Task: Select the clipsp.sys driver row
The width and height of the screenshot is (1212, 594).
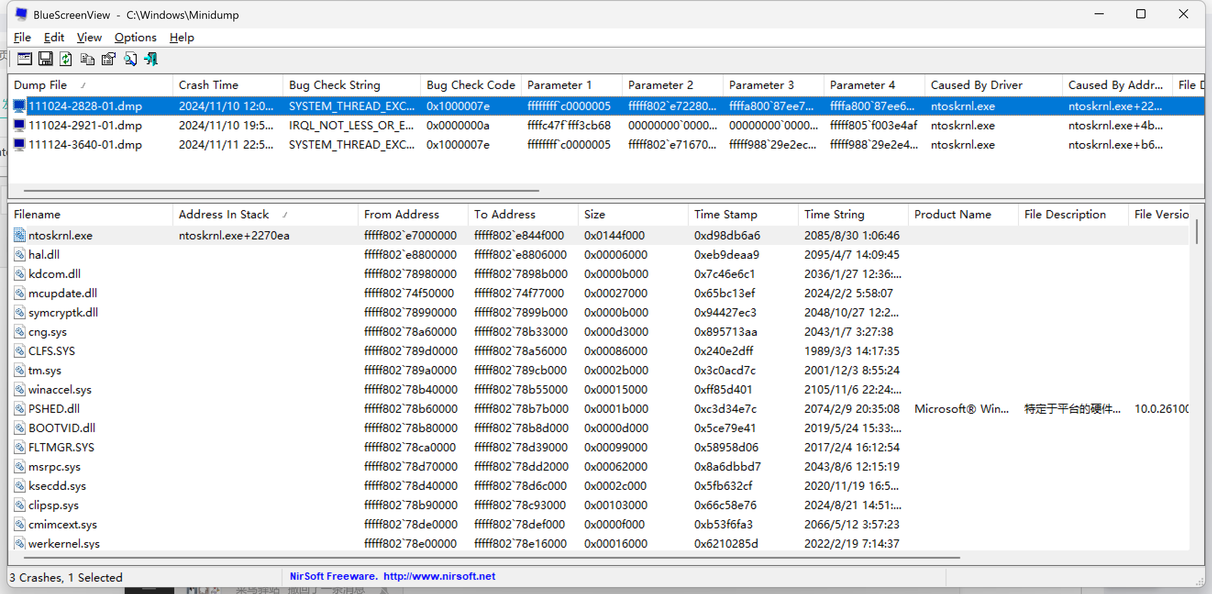Action: [x=598, y=505]
